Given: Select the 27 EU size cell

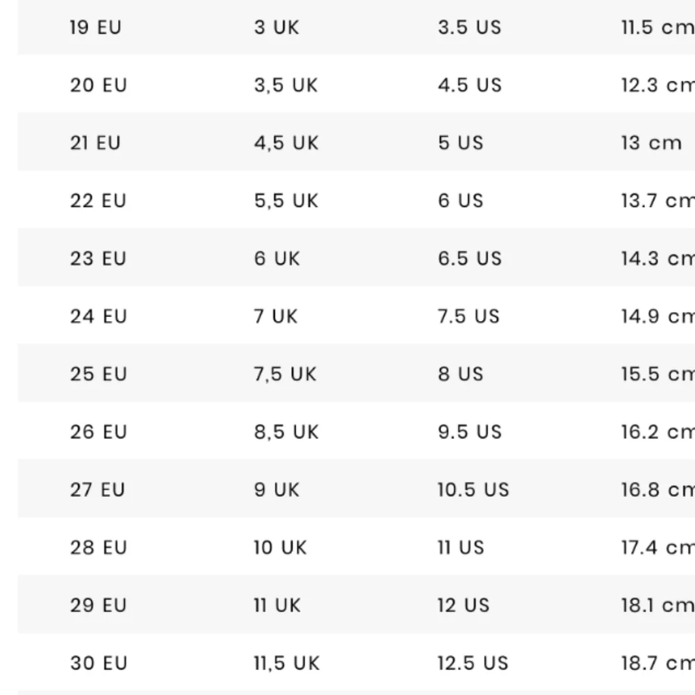Looking at the screenshot, I should coord(97,490).
